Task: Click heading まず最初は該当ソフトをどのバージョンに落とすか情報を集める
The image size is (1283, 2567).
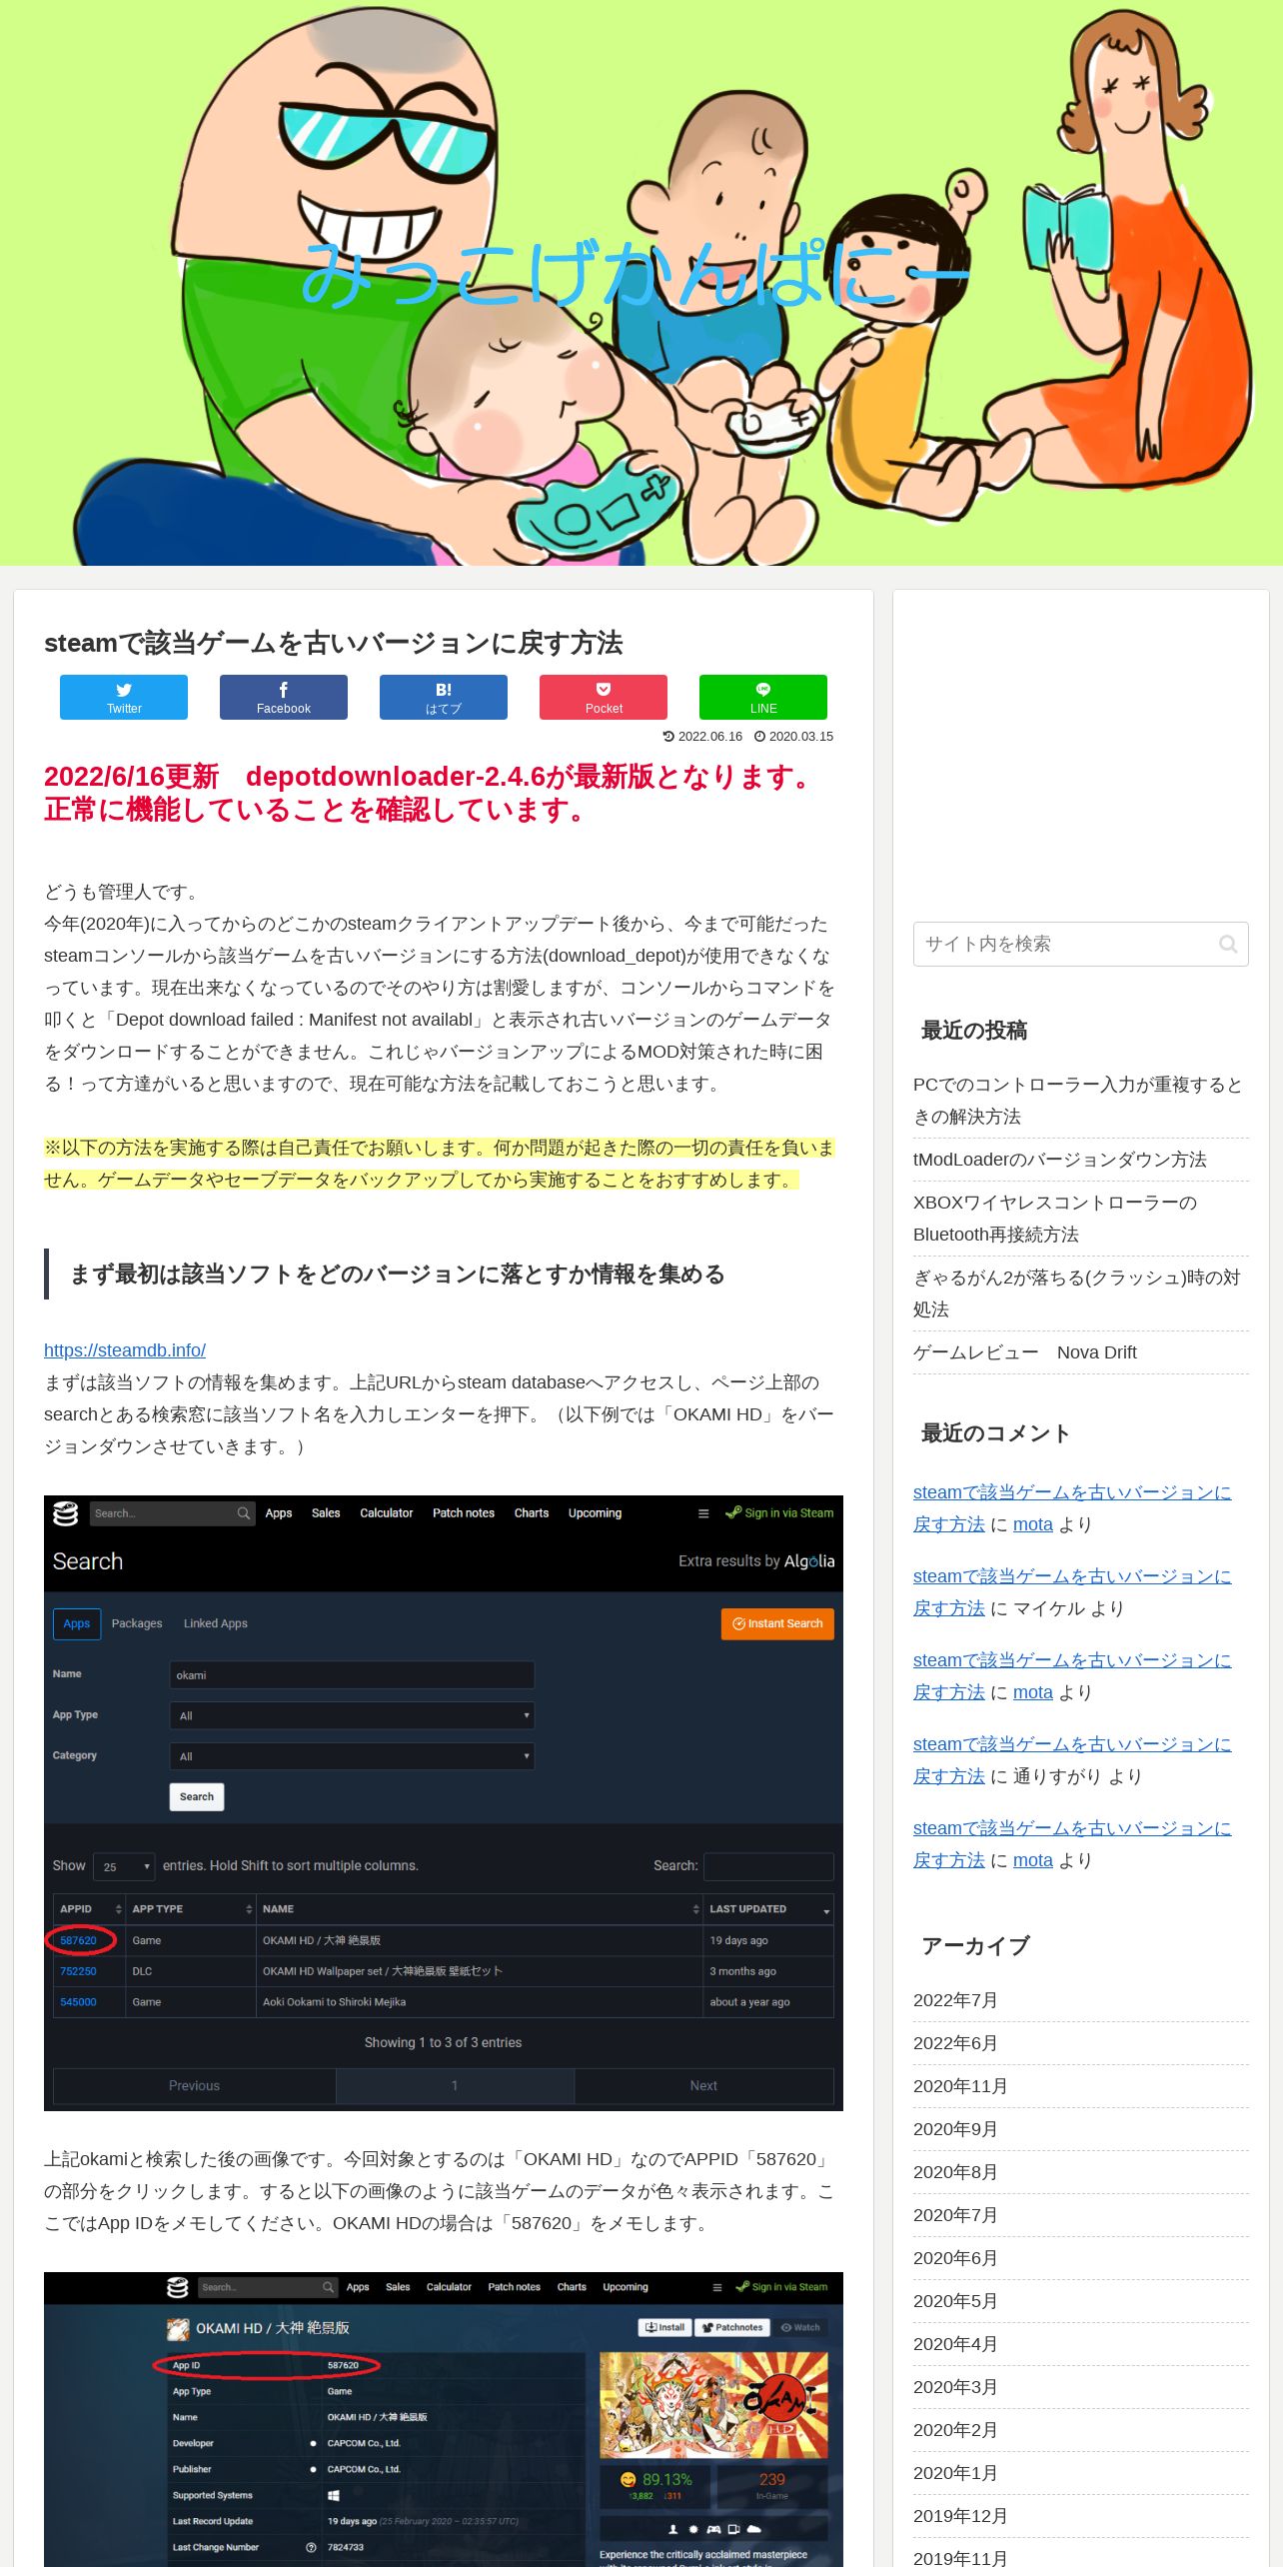Action: click(x=397, y=1275)
